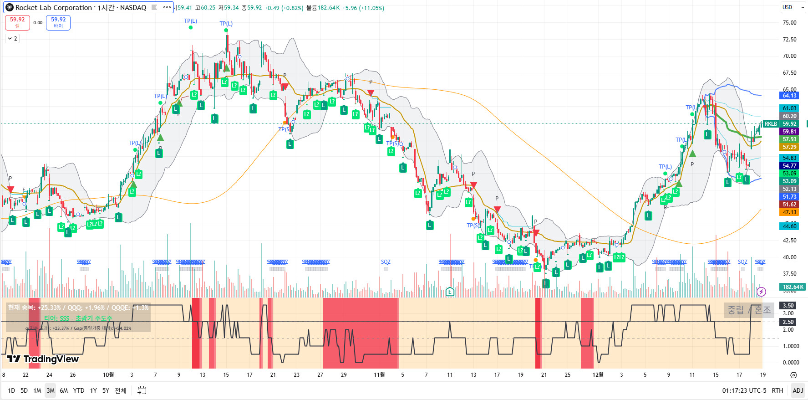The image size is (808, 400).
Task: Select the 전체 (all) time range
Action: 120,390
